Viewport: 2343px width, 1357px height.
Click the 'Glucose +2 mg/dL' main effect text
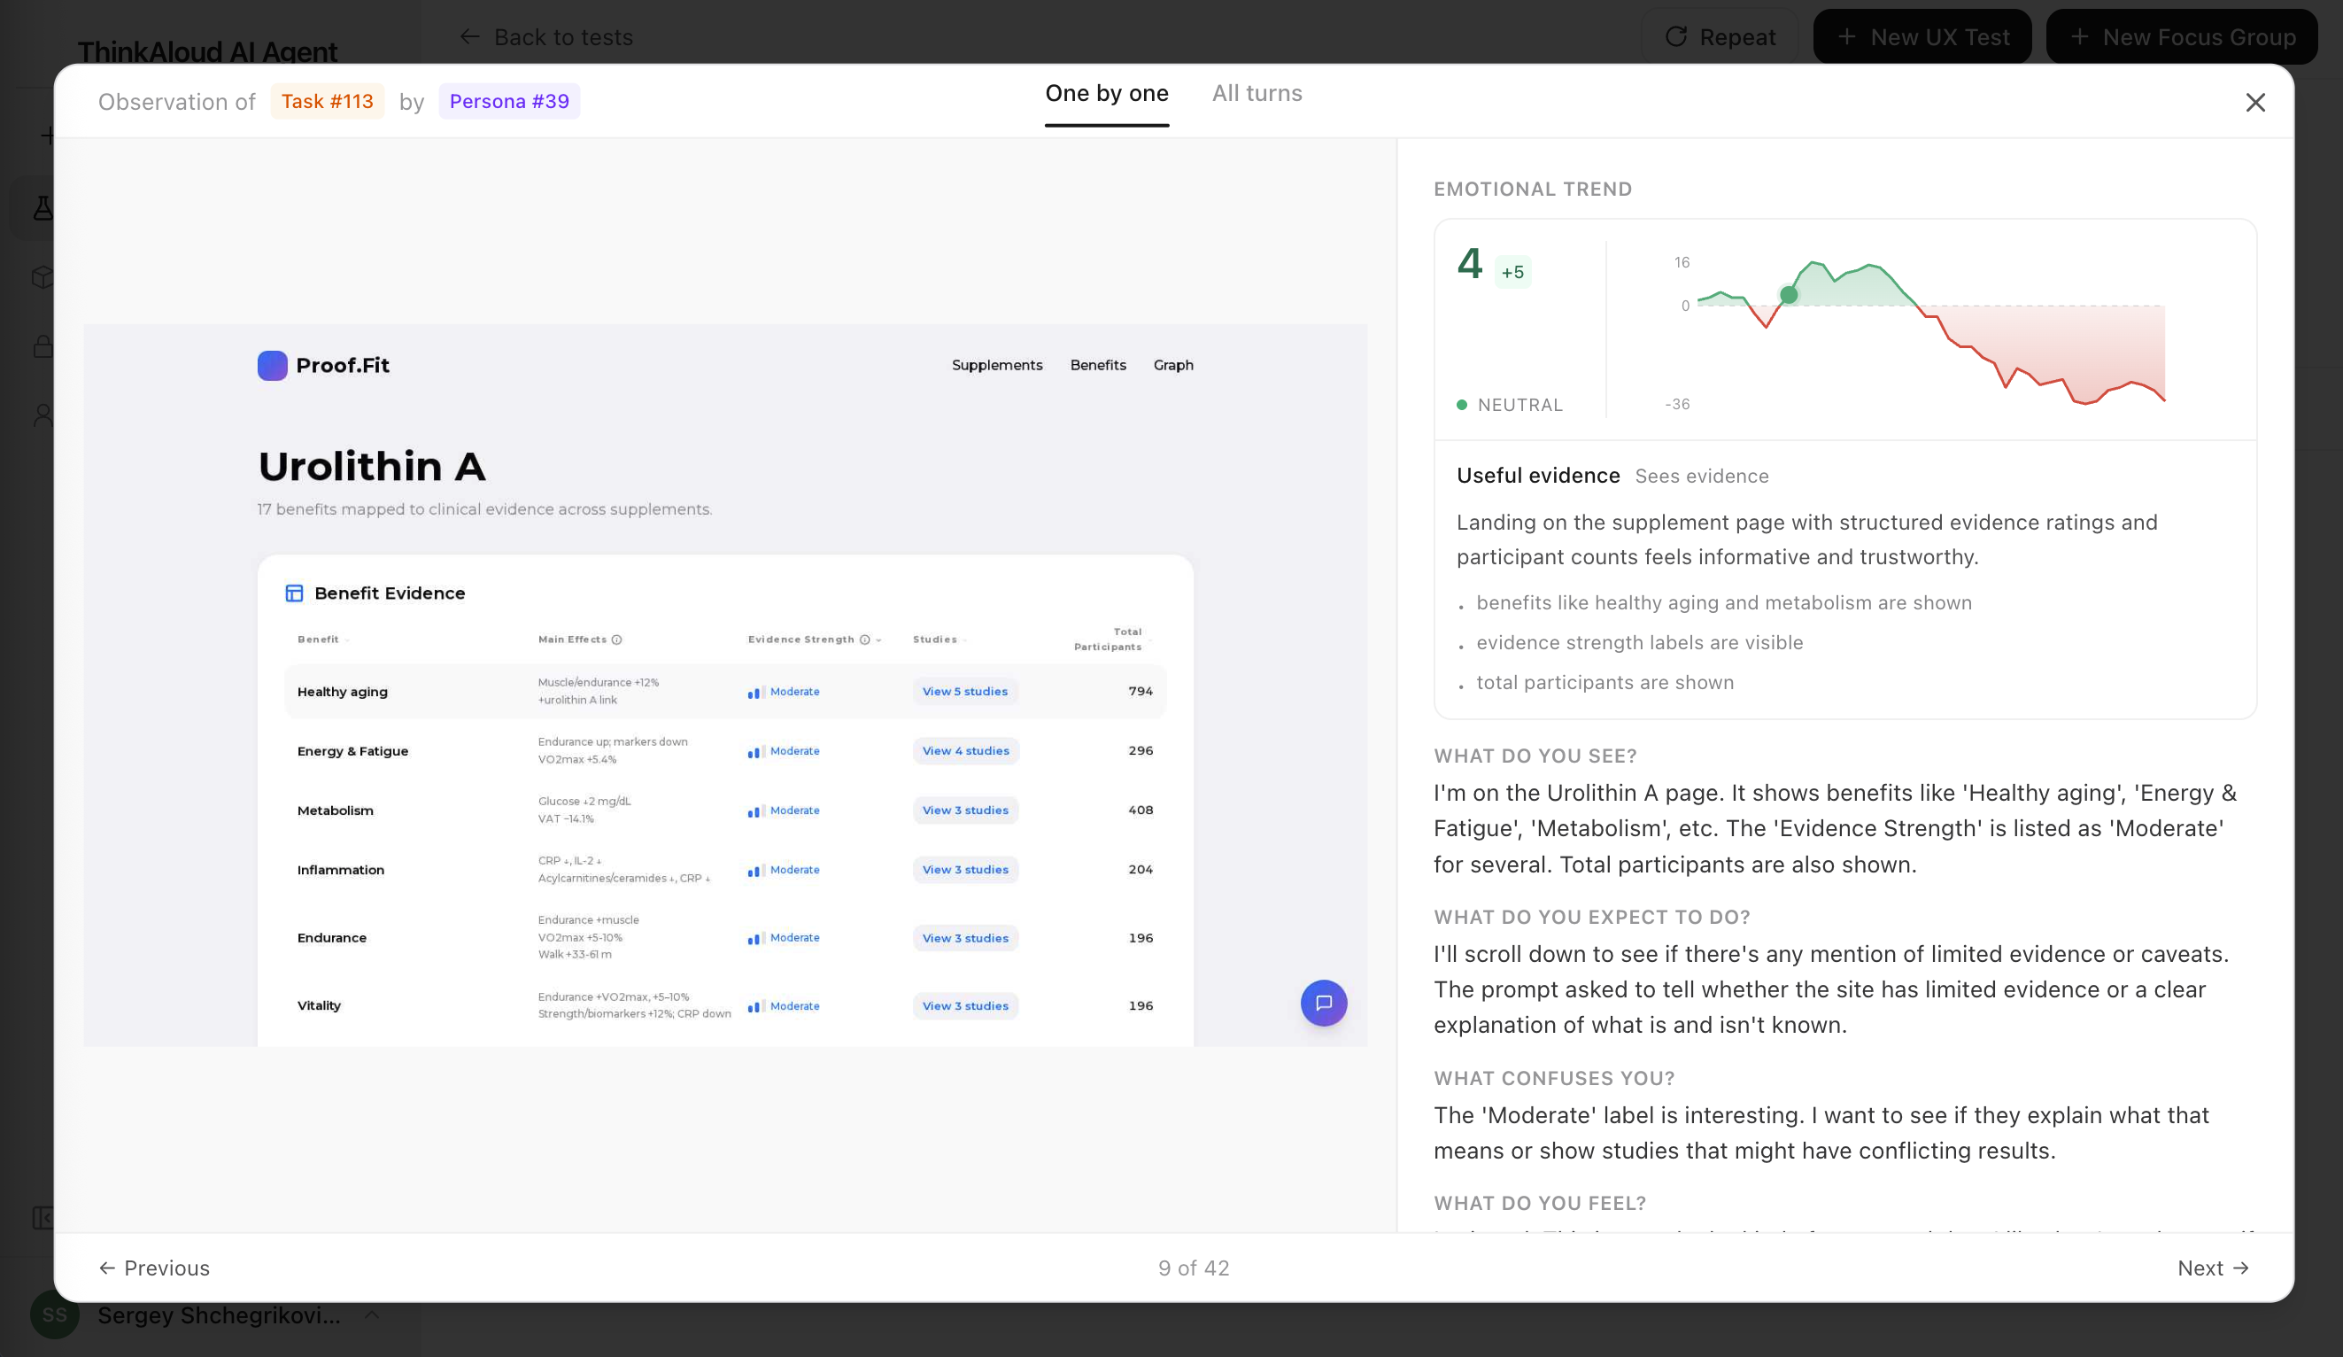pyautogui.click(x=584, y=802)
